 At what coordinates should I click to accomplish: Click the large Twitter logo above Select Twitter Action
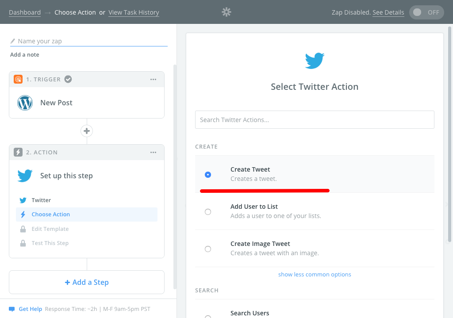[315, 61]
